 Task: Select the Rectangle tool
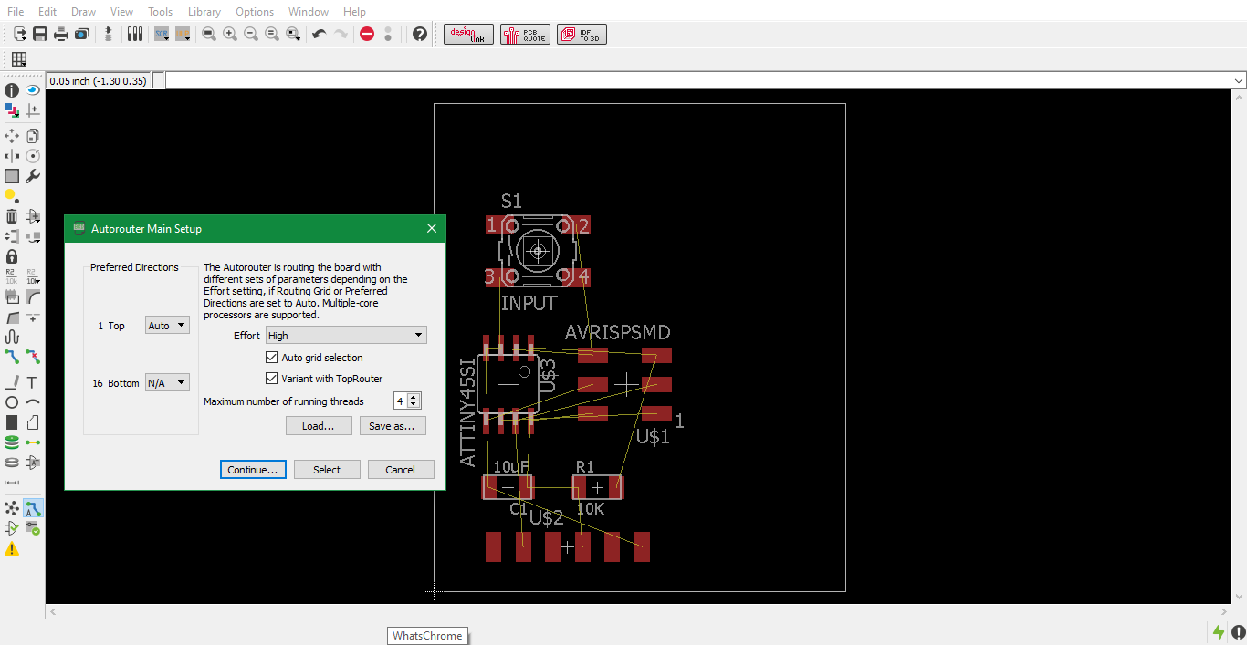[x=11, y=422]
